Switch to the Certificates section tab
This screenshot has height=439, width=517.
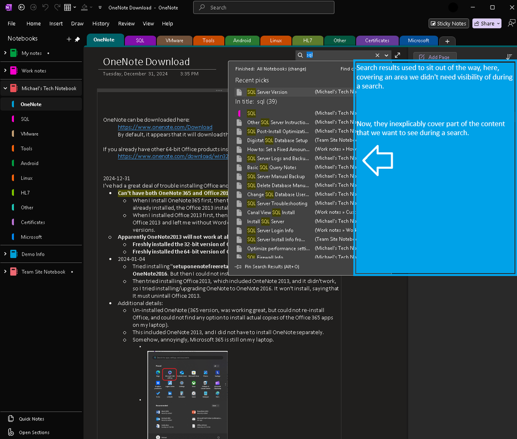tap(377, 40)
